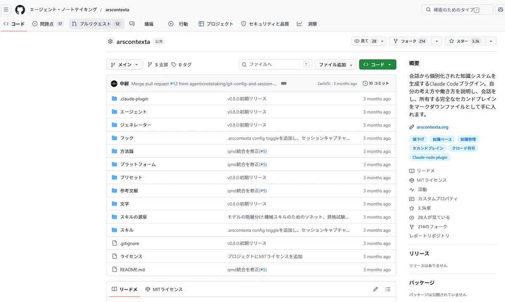This screenshot has height=302, width=505.
Task: Switch to the MITライセンス readme tab
Action: (164, 289)
